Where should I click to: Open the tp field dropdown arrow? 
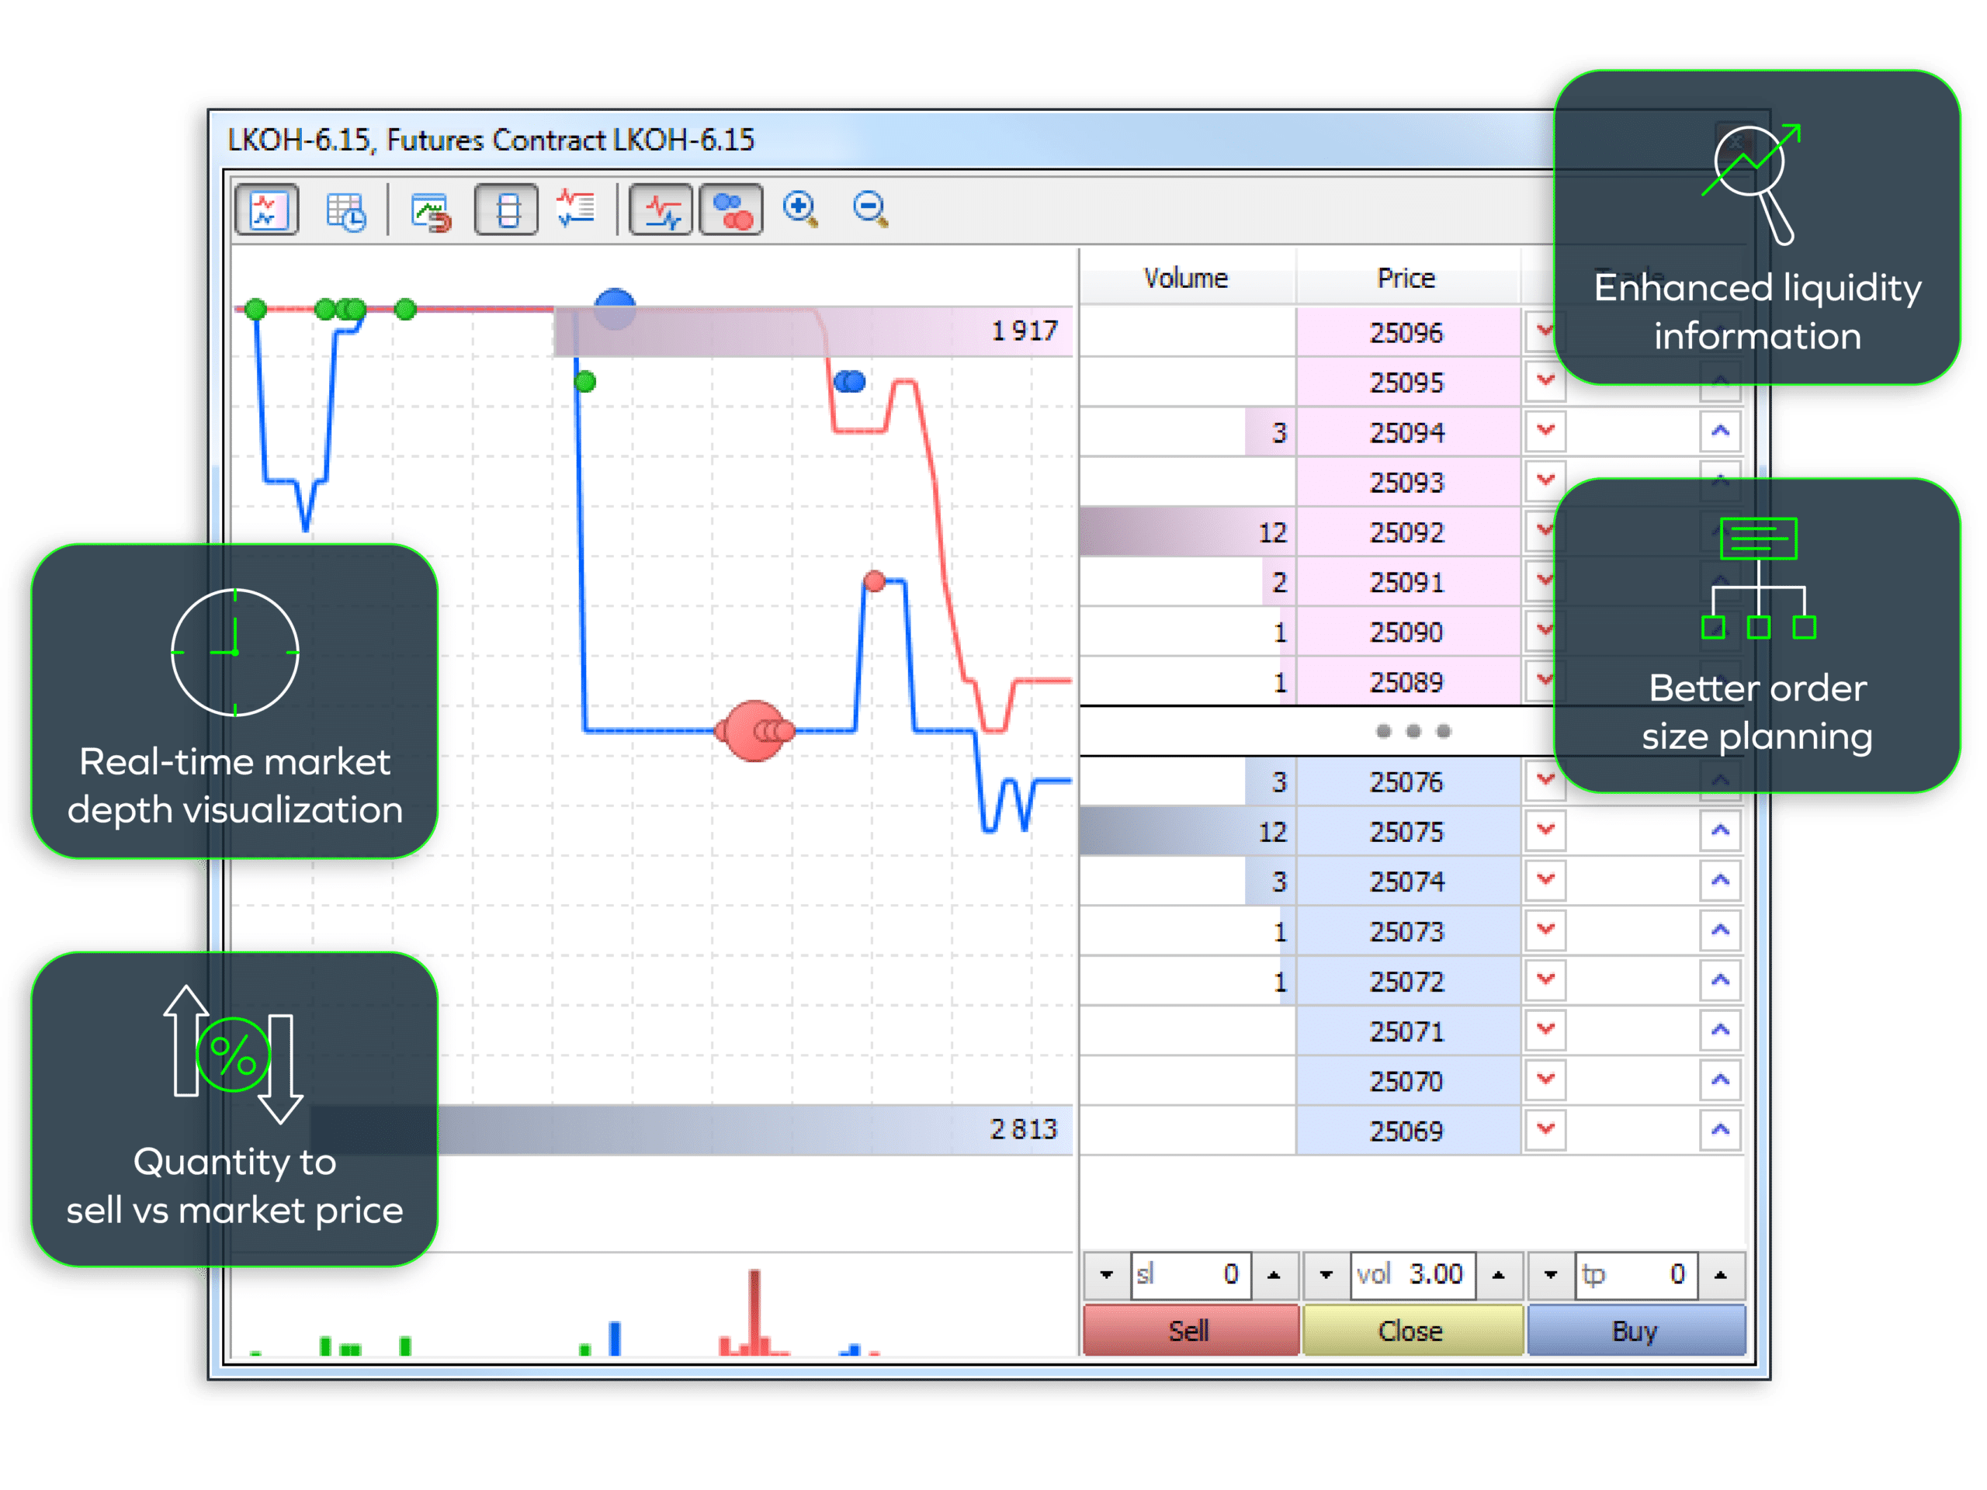[1551, 1274]
